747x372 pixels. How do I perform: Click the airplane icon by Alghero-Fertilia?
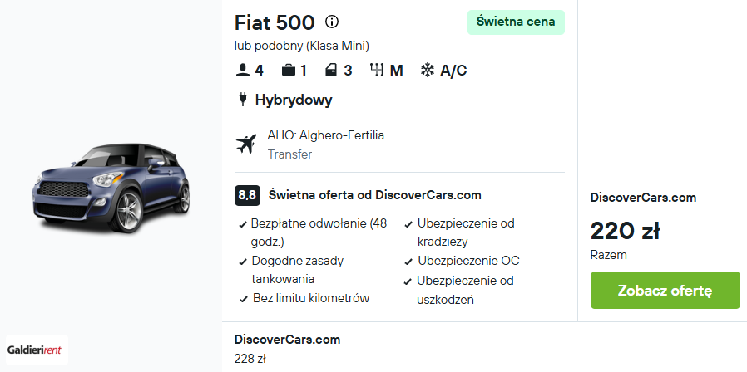click(x=246, y=144)
